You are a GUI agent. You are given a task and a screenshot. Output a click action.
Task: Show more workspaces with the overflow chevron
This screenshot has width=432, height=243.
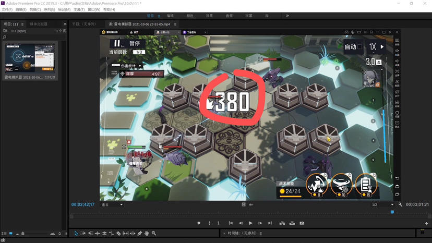click(287, 16)
